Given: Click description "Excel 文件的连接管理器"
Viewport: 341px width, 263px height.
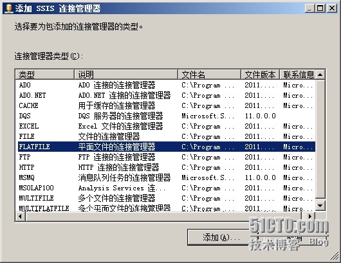Looking at the screenshot, I should [x=121, y=126].
